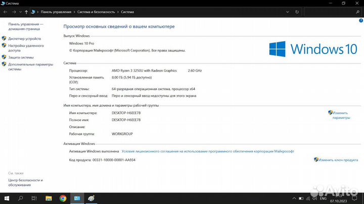
Task: Open the Windows Start menu
Action: coord(7,198)
